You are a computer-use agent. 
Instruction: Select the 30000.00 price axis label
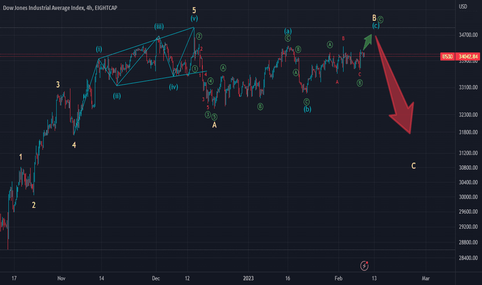click(468, 197)
